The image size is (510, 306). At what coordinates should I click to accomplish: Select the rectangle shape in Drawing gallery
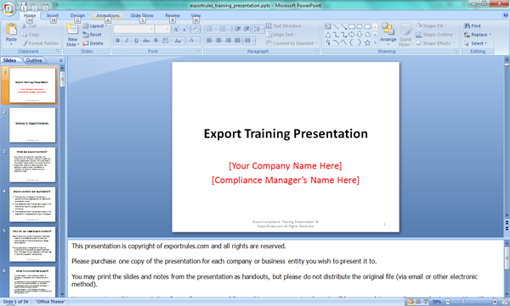coord(352,26)
